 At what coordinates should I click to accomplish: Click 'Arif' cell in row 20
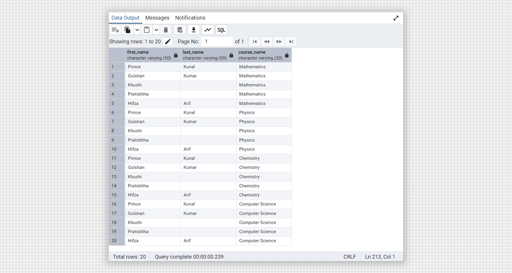point(208,241)
